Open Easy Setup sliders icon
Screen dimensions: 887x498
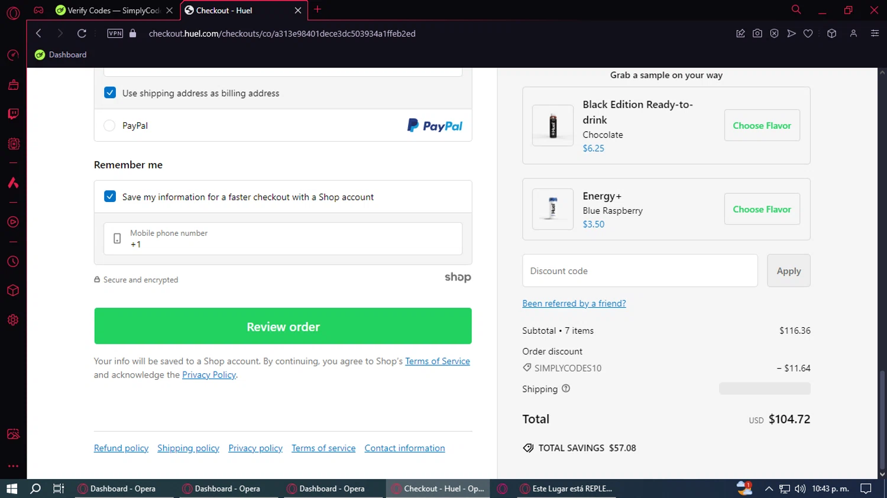click(875, 34)
